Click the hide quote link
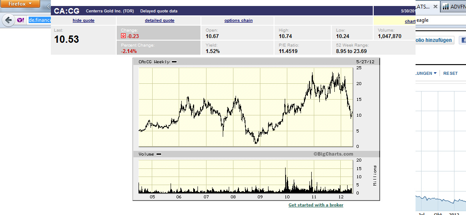The height and width of the screenshot is (215, 466). [x=83, y=21]
